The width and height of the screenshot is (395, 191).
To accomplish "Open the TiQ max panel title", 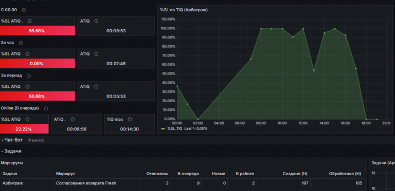I will (x=115, y=119).
